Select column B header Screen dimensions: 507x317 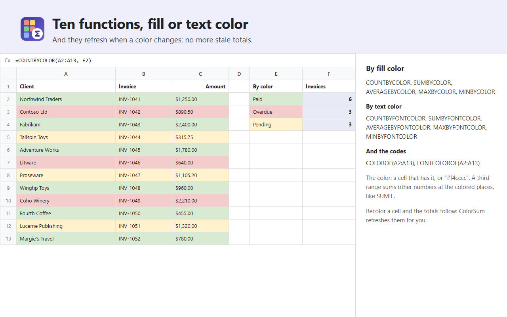(144, 74)
